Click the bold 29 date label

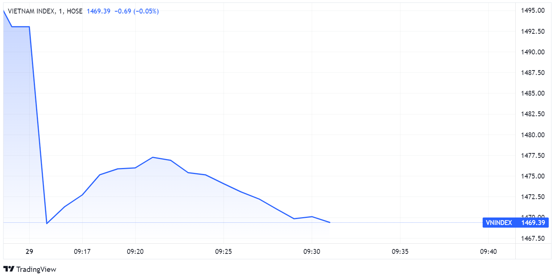29,252
